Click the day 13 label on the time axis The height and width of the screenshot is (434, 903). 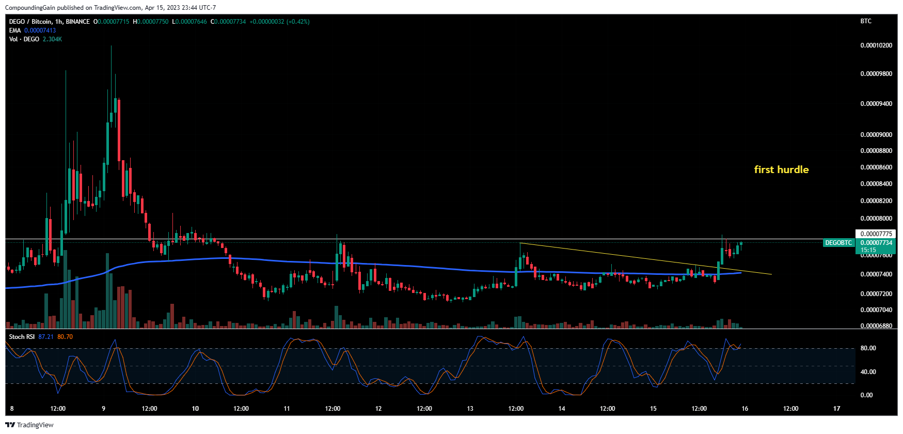coord(470,409)
